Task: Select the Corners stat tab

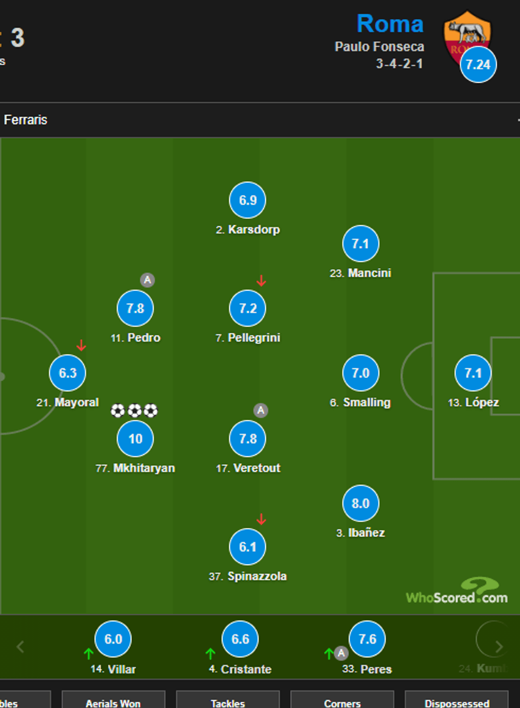Action: pos(342,702)
